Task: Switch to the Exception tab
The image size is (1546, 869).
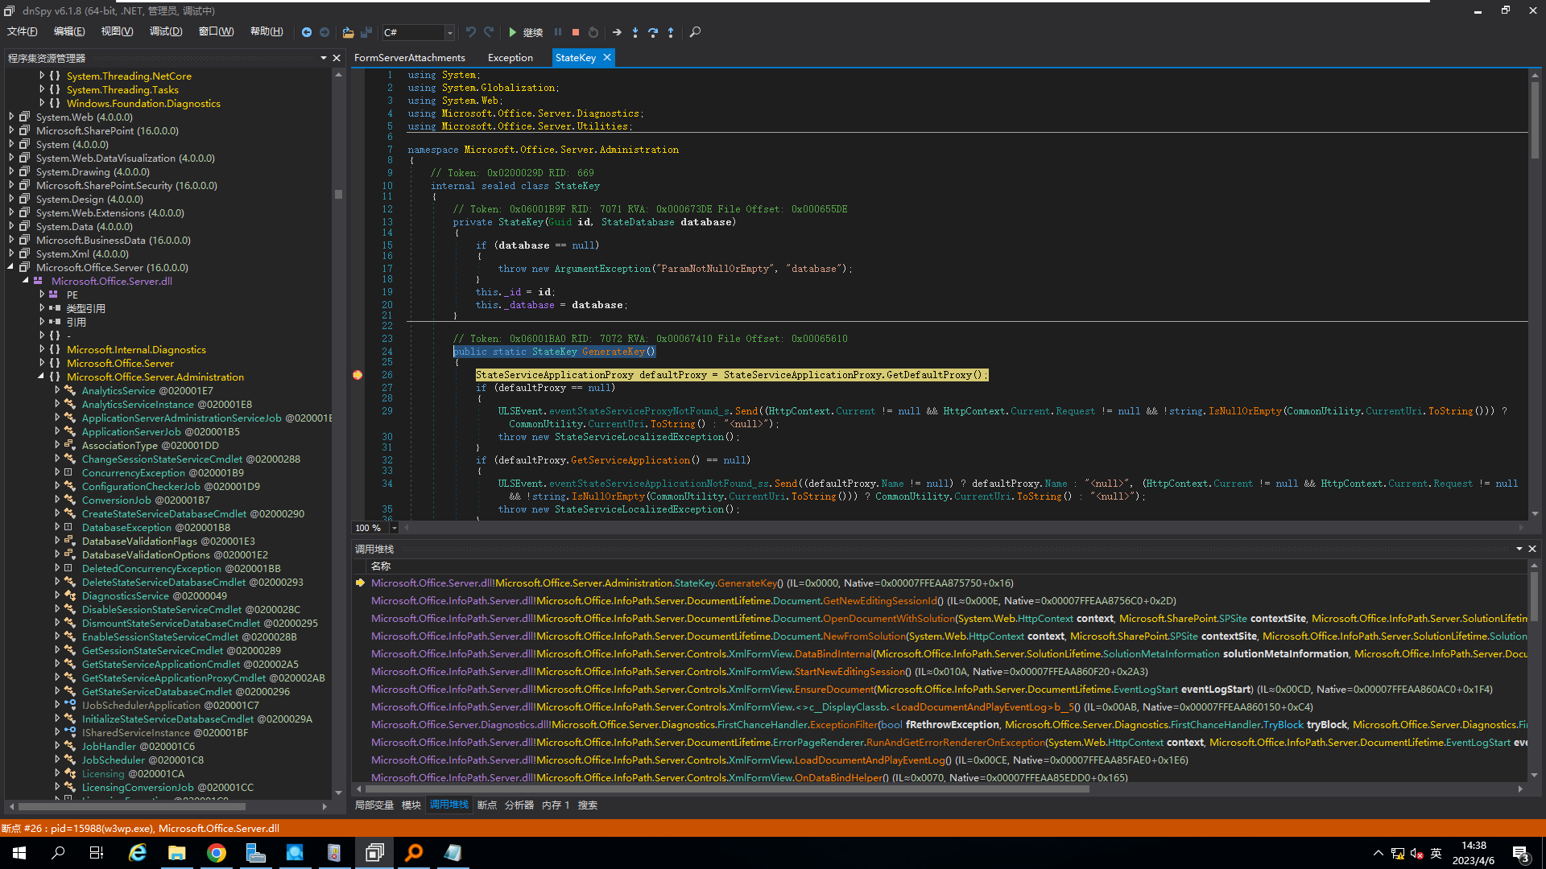Action: [511, 58]
